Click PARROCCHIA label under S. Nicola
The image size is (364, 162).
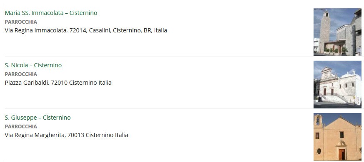point(21,74)
